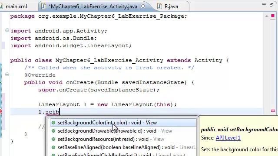Switch to the main.xml editor tab
Viewport: 278px width, 156px height.
[16, 6]
